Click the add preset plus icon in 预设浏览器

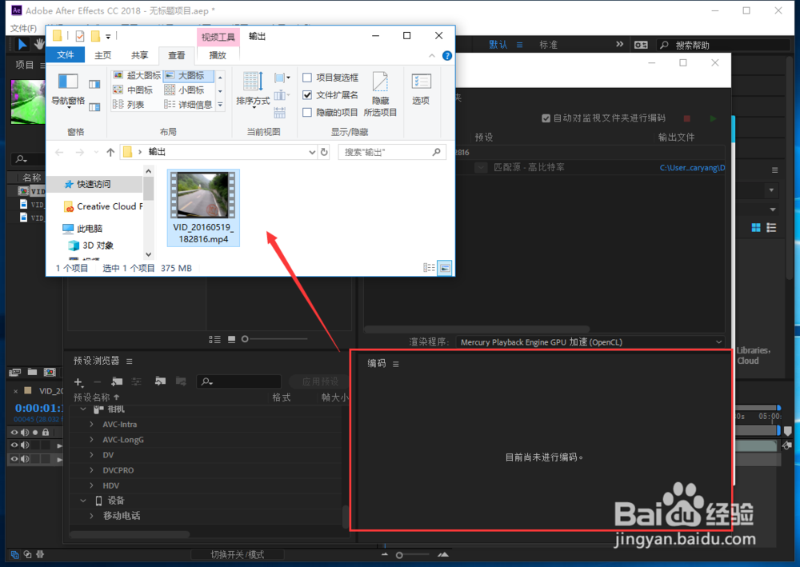click(x=78, y=381)
